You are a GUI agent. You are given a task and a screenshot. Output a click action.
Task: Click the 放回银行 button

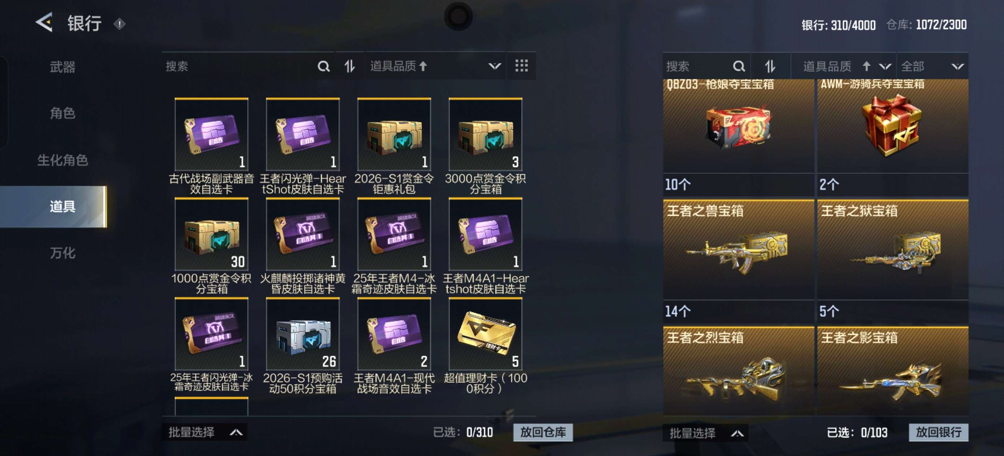point(938,432)
